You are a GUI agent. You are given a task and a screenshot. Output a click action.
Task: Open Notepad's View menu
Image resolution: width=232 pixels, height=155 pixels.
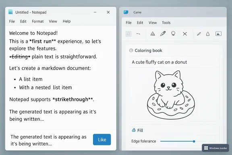[x=53, y=21]
